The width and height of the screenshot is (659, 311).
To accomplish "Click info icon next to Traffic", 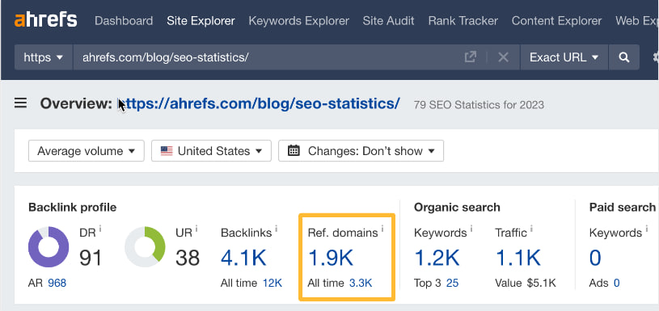I will 531,229.
